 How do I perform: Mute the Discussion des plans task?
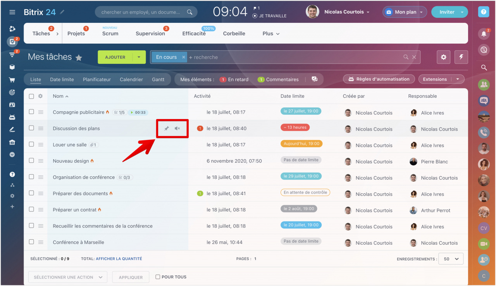point(177,128)
